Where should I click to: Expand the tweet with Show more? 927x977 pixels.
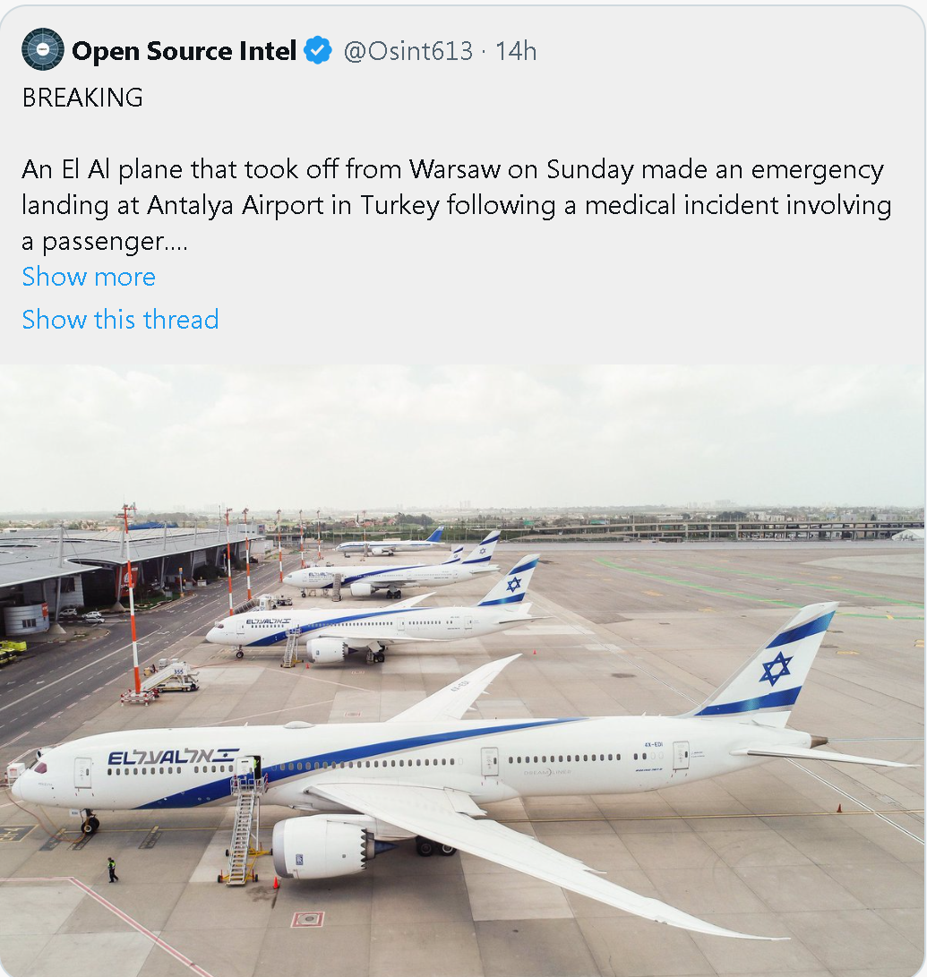point(89,277)
